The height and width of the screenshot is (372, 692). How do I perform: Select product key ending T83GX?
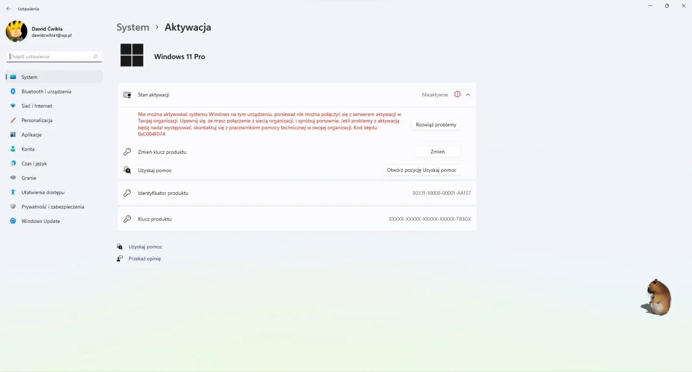point(430,219)
